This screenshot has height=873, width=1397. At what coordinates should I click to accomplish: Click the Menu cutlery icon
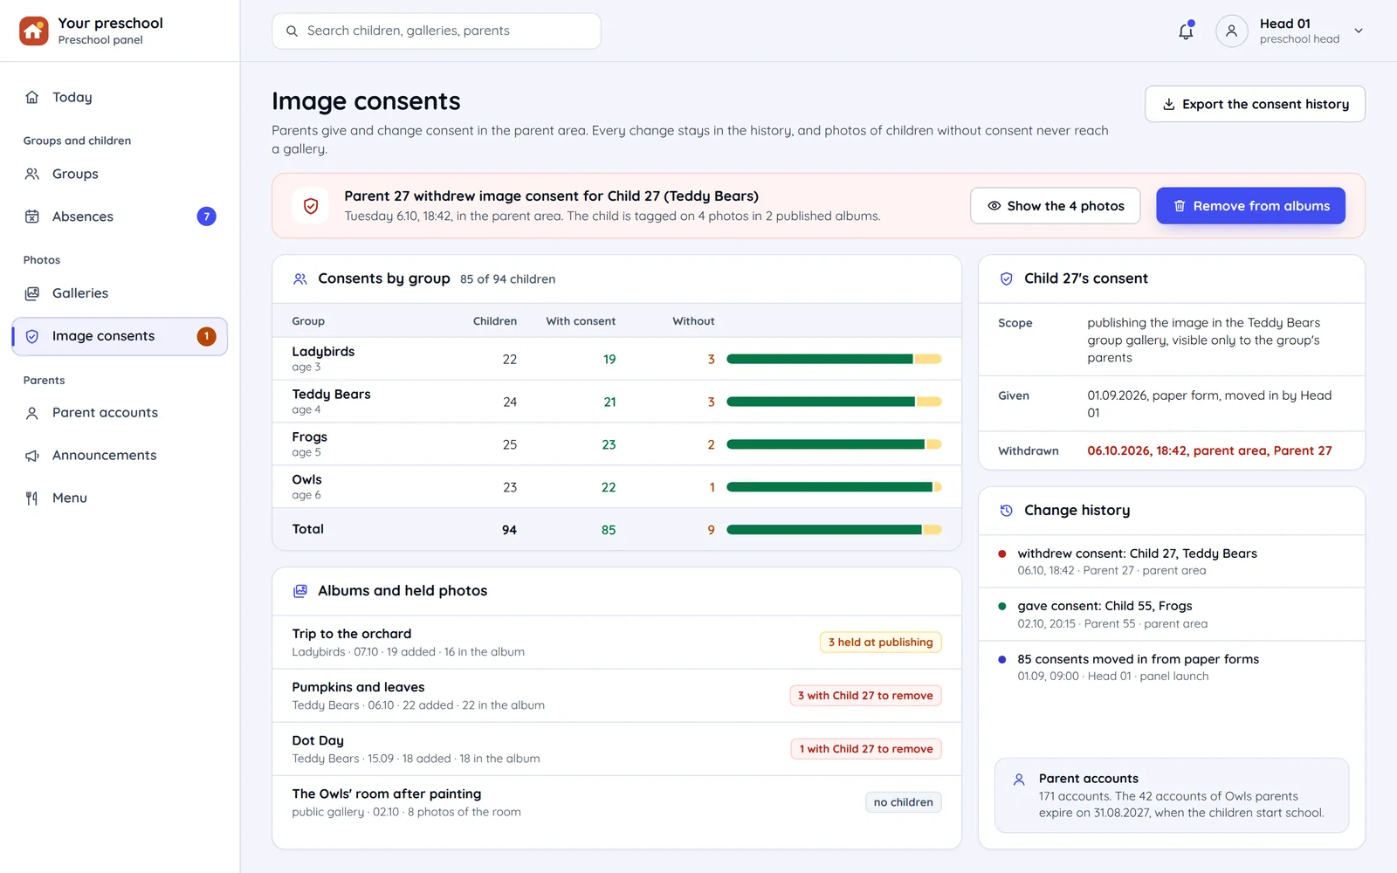pyautogui.click(x=32, y=498)
